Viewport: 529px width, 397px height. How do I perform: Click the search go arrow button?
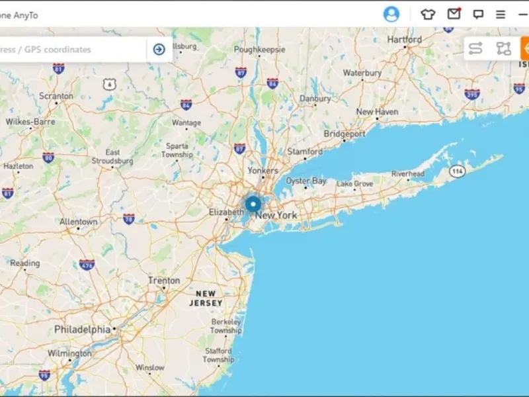159,49
